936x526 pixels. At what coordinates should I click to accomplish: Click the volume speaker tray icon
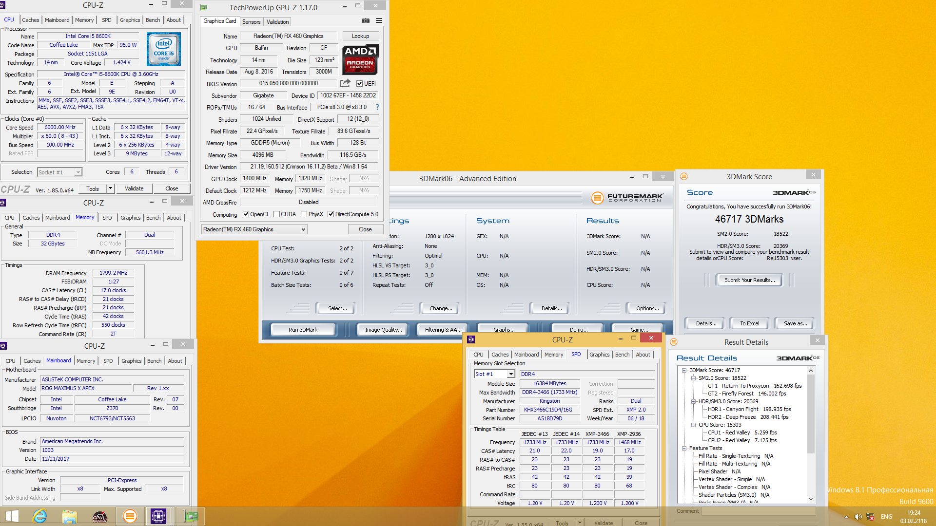[858, 517]
